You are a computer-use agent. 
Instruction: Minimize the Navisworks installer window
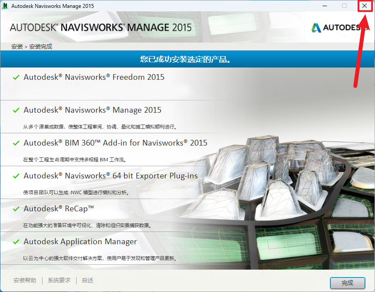point(325,6)
